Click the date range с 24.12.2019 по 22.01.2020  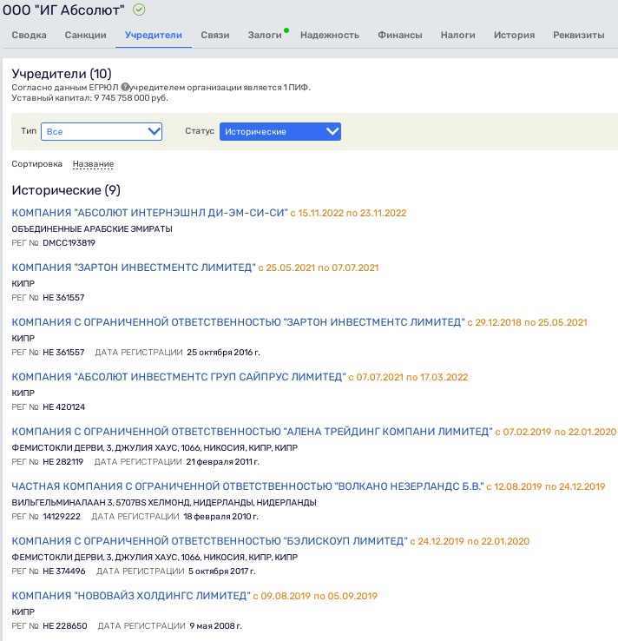(x=470, y=542)
